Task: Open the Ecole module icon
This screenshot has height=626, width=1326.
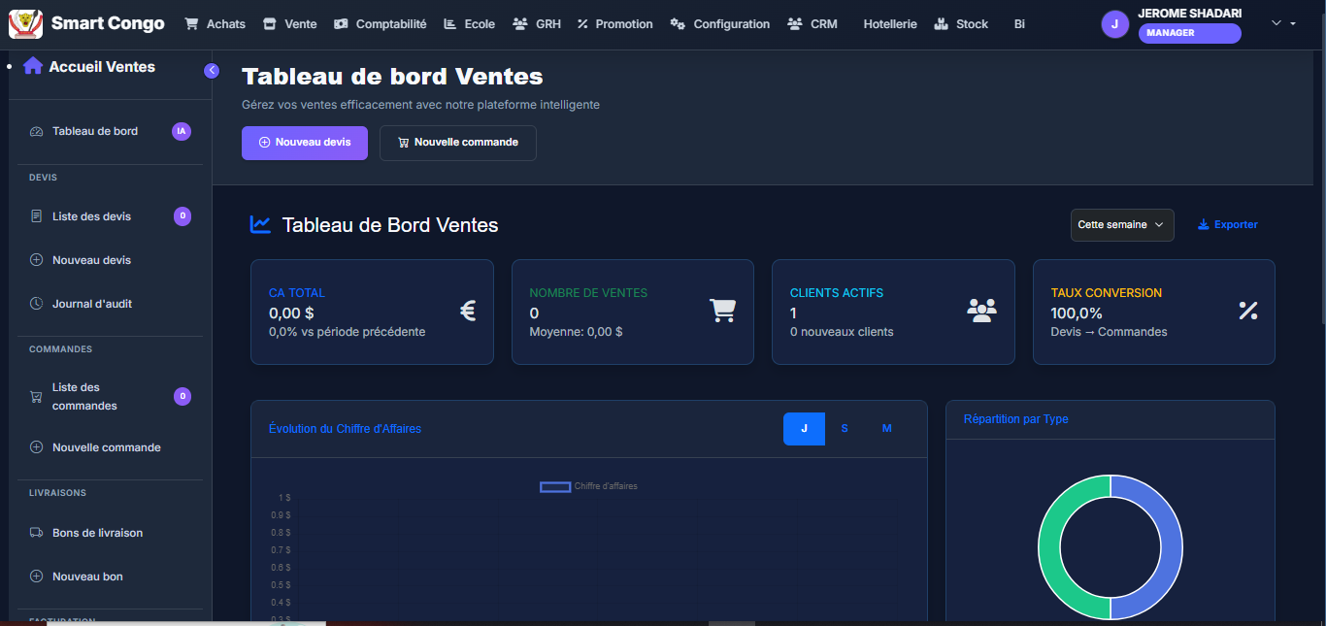Action: click(448, 23)
